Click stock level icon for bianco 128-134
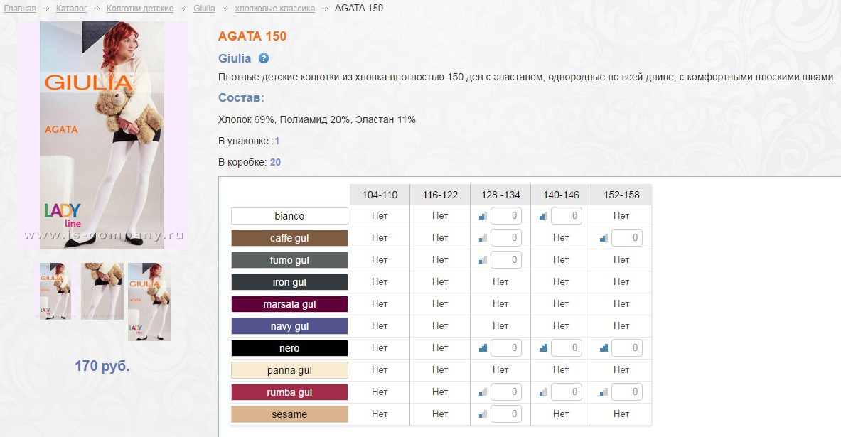The width and height of the screenshot is (841, 437). pyautogui.click(x=483, y=216)
